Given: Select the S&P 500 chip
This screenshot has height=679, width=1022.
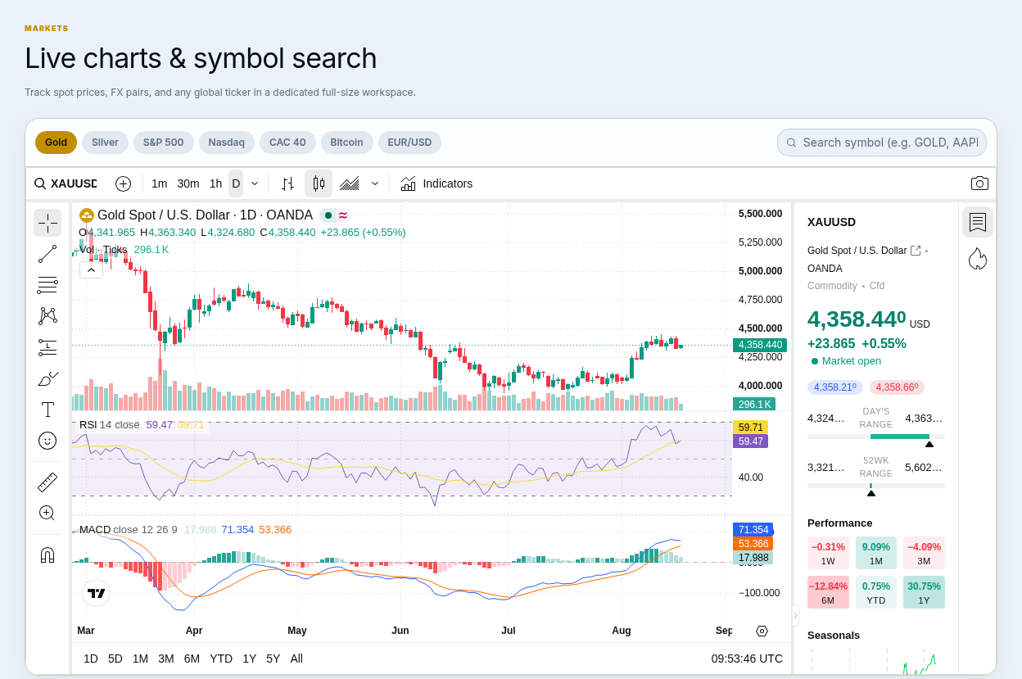Looking at the screenshot, I should [x=164, y=143].
